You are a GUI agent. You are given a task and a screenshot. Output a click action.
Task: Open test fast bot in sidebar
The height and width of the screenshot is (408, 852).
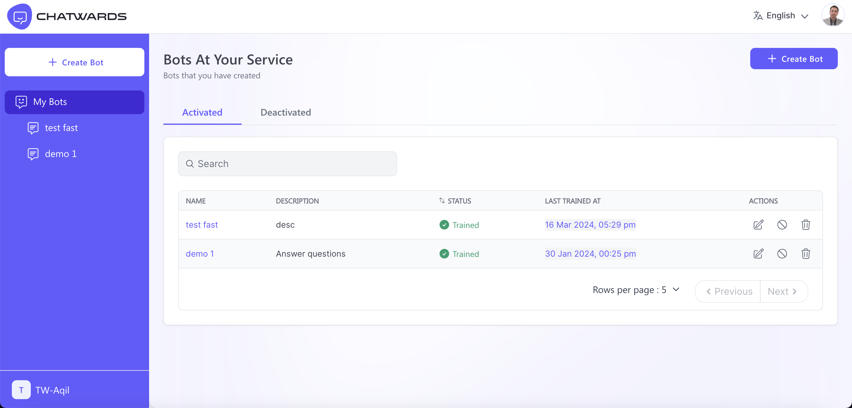[x=61, y=128]
